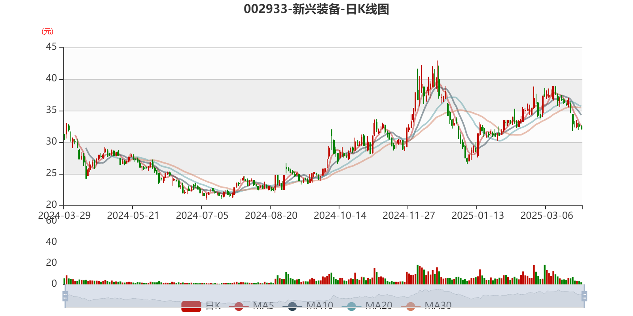Click the 2024-11-27 date axis label
This screenshot has height=316, width=633.
(x=409, y=216)
